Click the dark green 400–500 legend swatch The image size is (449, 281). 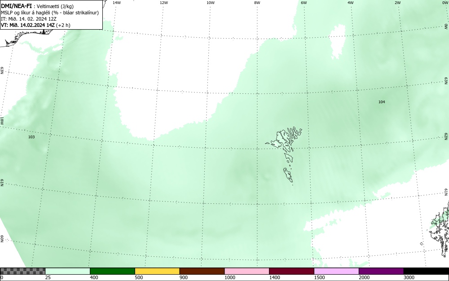(x=112, y=271)
